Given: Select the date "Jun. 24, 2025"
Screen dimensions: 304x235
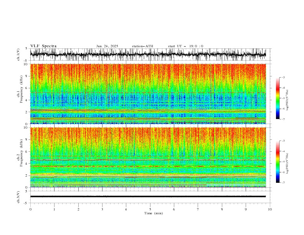Looking at the screenshot, I should pyautogui.click(x=107, y=46).
